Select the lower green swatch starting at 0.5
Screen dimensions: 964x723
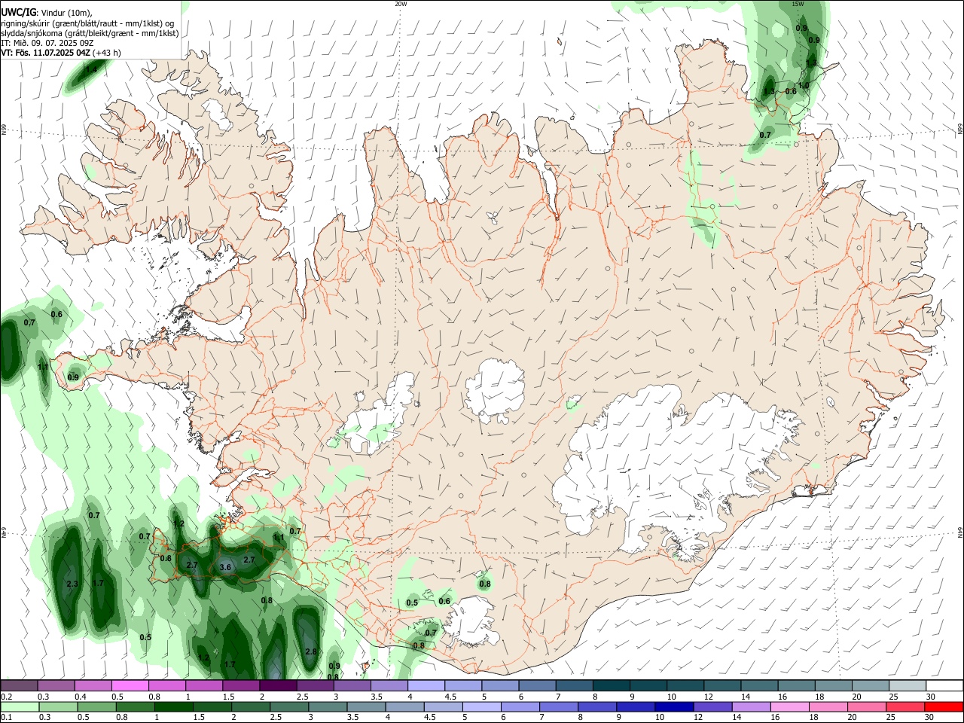[96, 706]
